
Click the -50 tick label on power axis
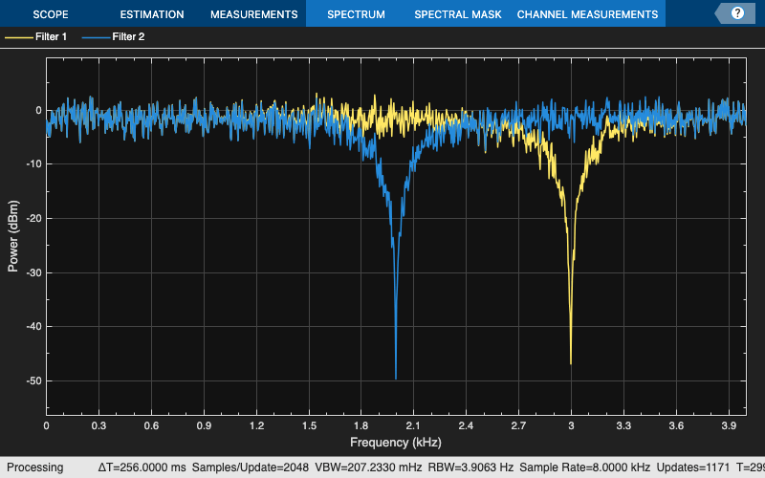[33, 380]
